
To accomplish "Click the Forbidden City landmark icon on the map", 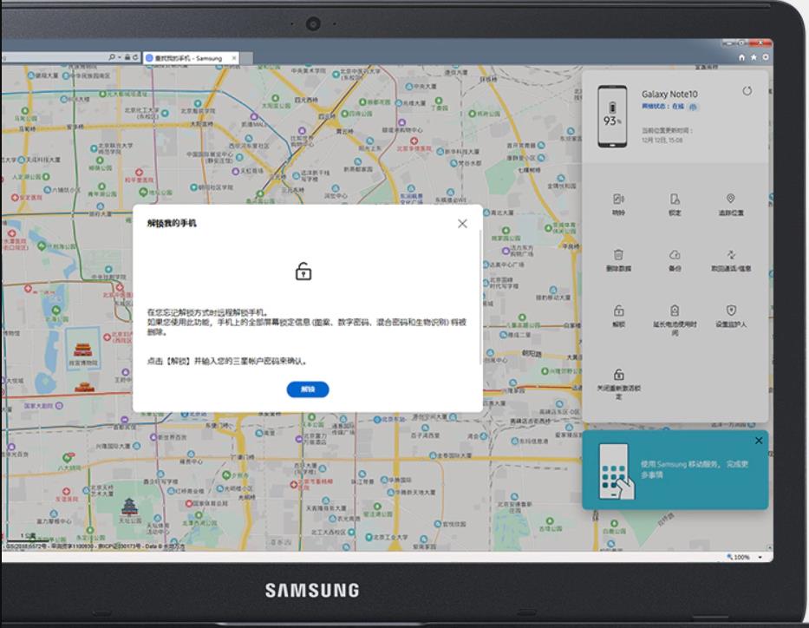I will tap(82, 350).
